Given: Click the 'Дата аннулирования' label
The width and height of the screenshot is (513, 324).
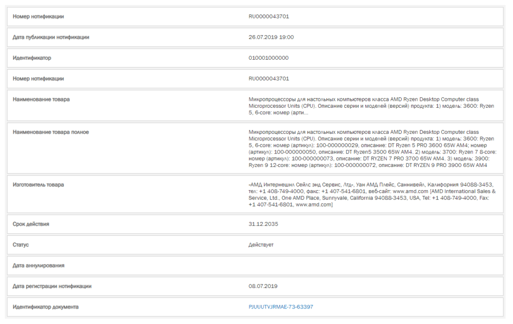Looking at the screenshot, I should pos(39,265).
